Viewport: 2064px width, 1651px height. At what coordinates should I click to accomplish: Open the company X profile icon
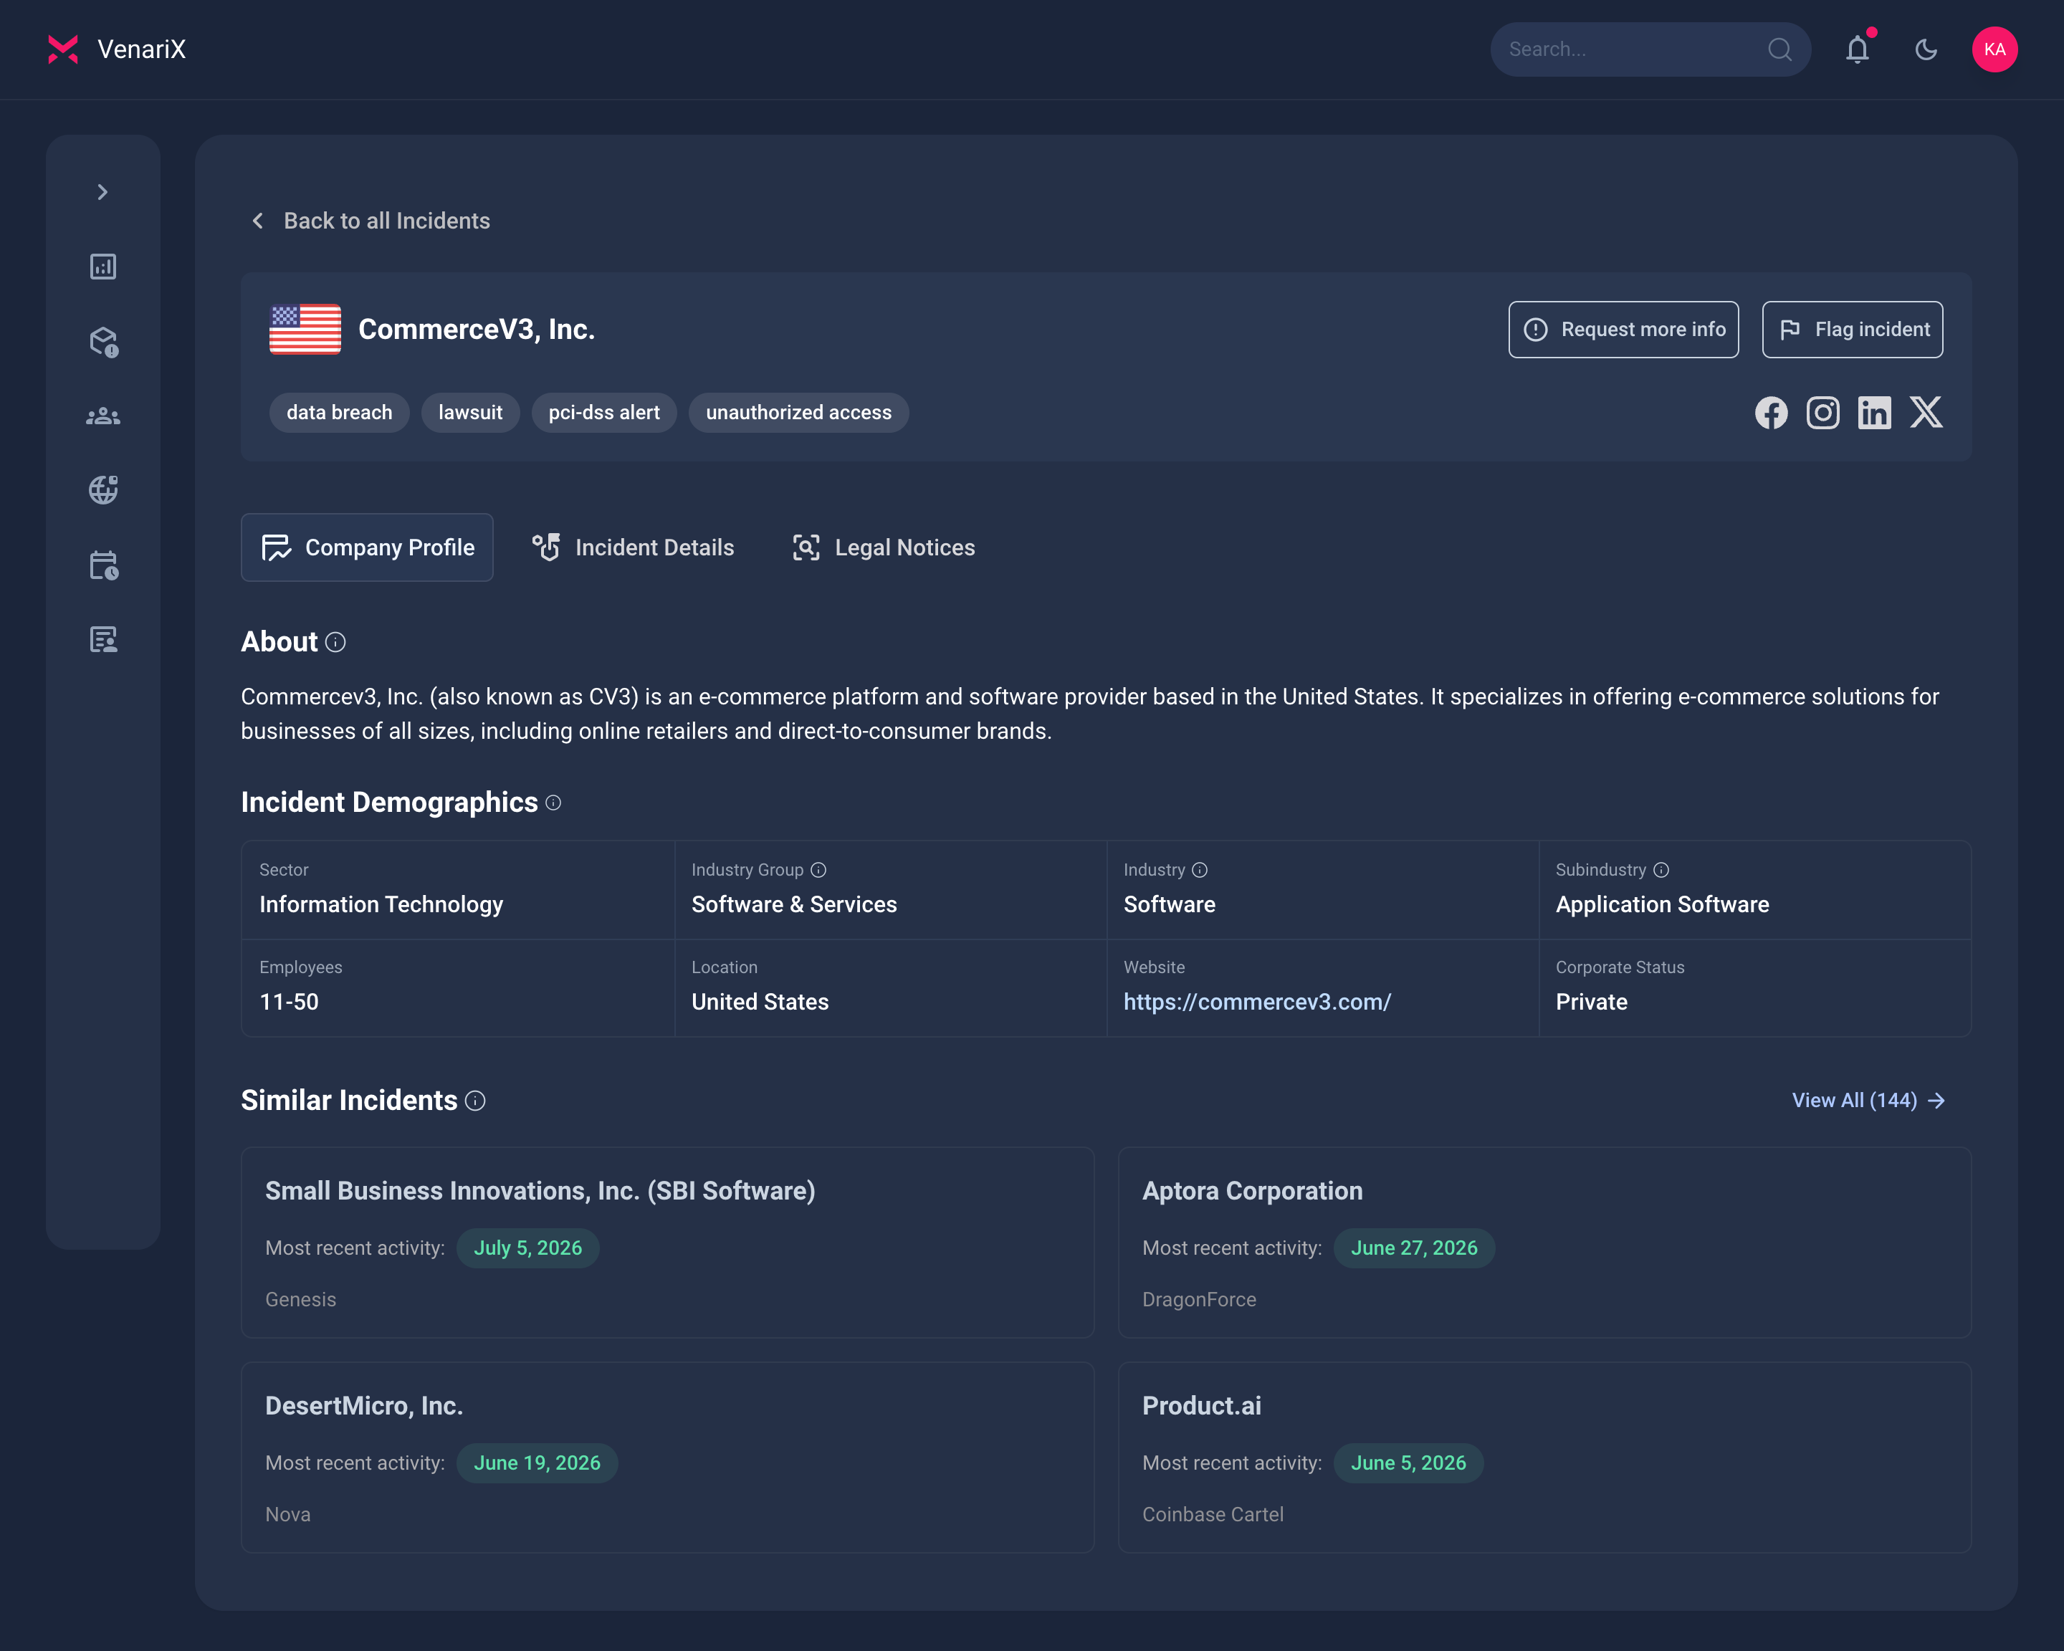(x=1926, y=413)
